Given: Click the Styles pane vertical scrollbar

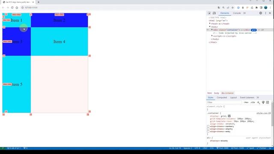Looking at the screenshot, I should point(272,114).
